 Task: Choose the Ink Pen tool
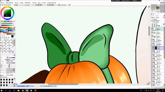pyautogui.click(x=8, y=46)
